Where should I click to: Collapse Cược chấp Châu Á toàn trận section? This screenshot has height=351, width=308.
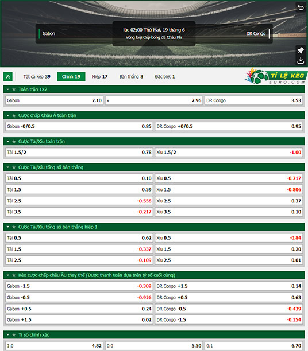(x=8, y=115)
